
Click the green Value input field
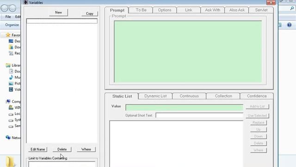(184, 108)
